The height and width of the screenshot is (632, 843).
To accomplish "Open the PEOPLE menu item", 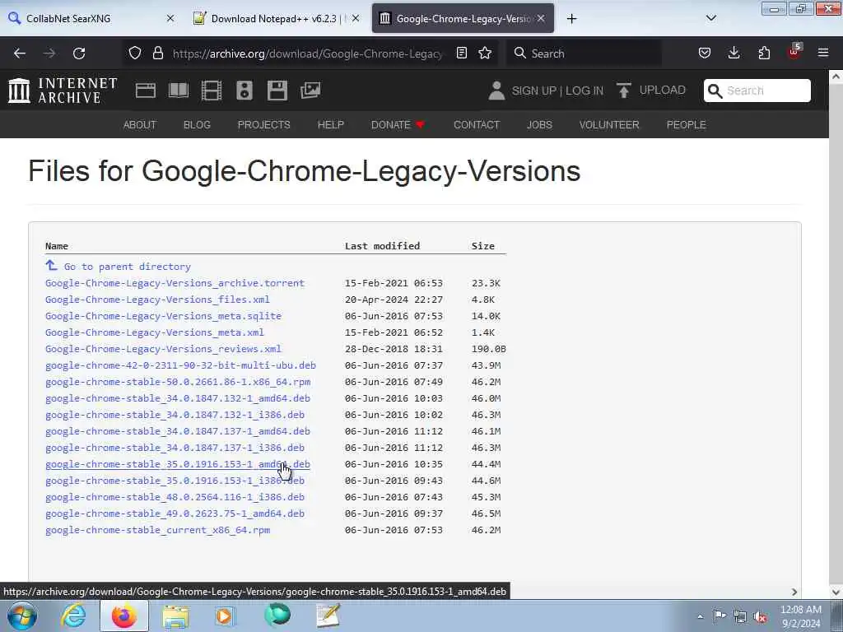I will coord(686,125).
